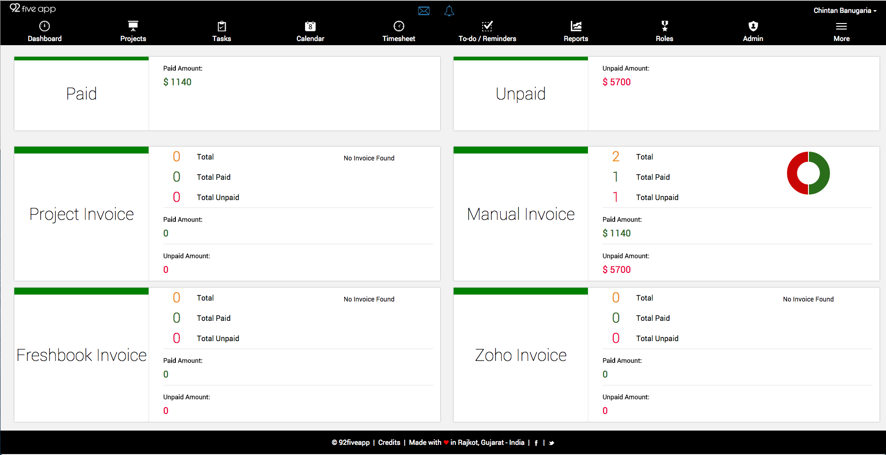Open the Projects menu label
Screen dimensions: 886x455
(133, 39)
